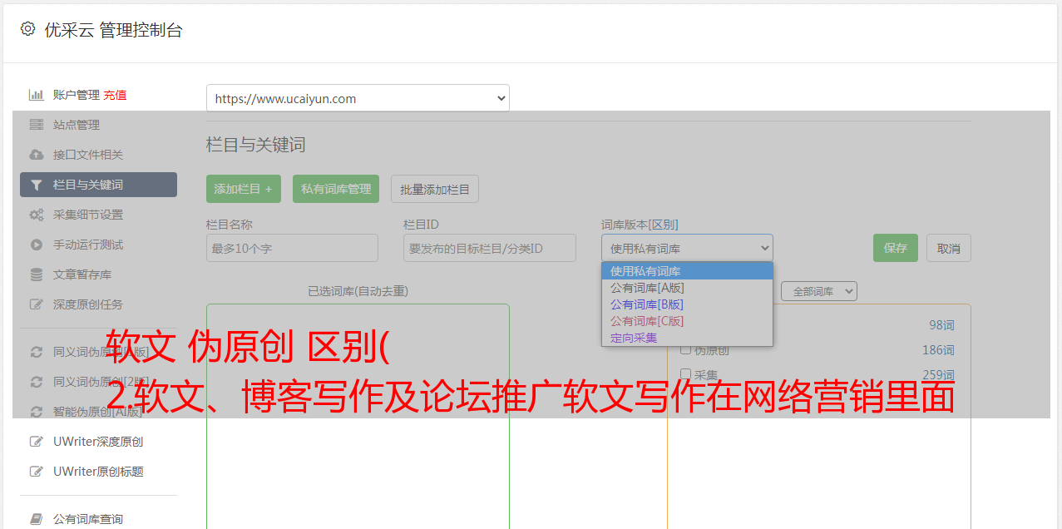
Task: Open the site URL dropdown
Action: tap(358, 98)
